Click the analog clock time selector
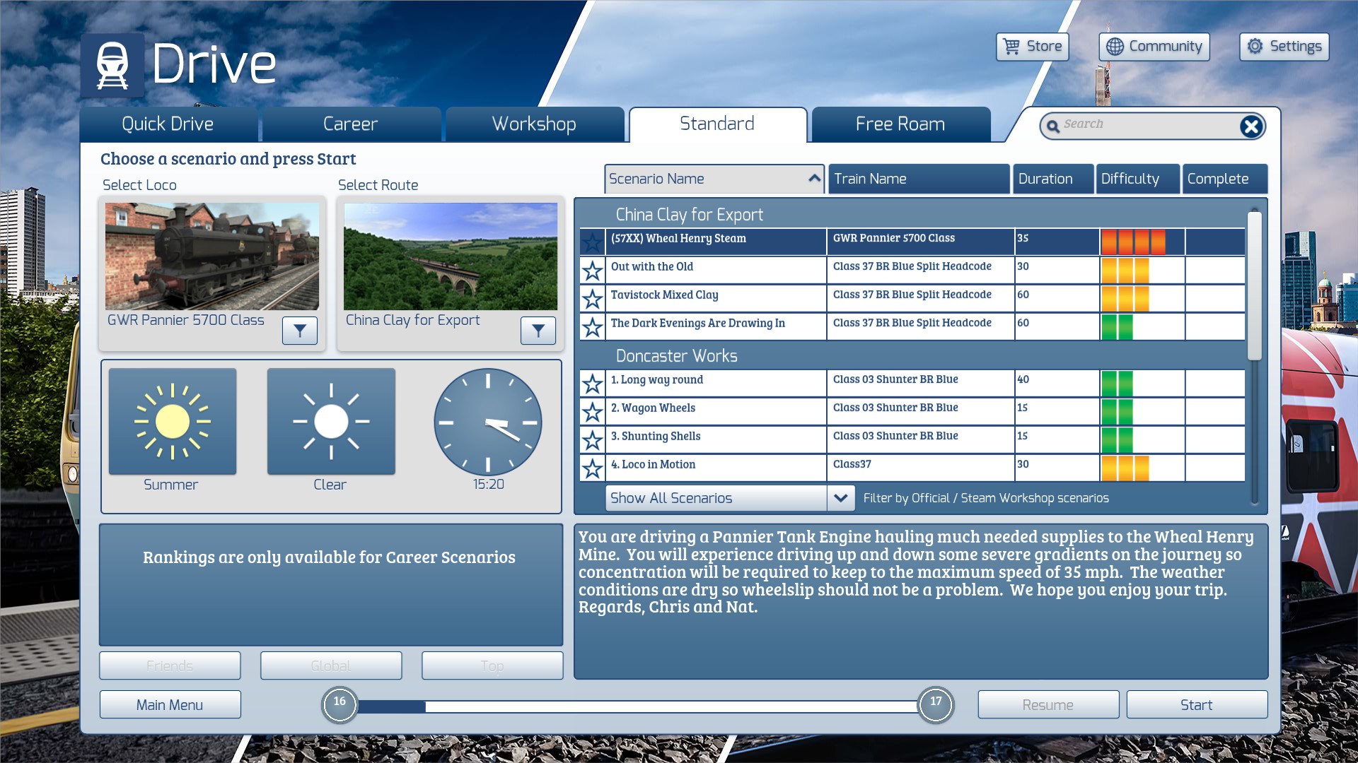This screenshot has width=1358, height=763. [x=488, y=422]
